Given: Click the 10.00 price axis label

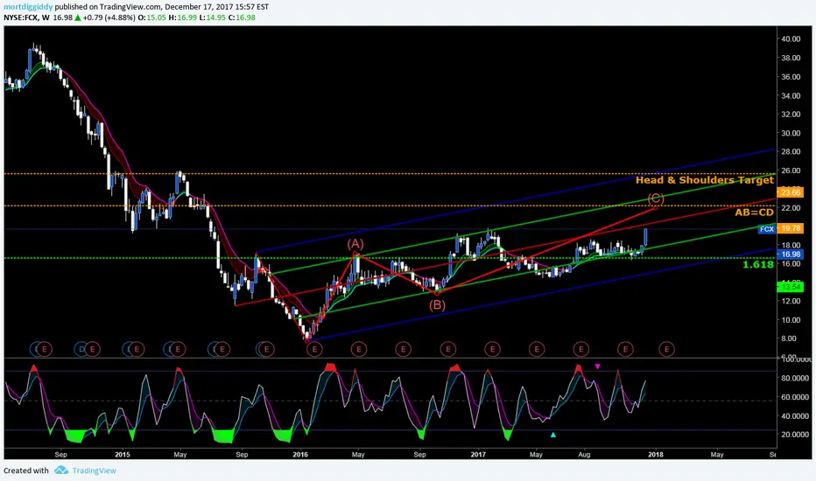Looking at the screenshot, I should (x=791, y=320).
